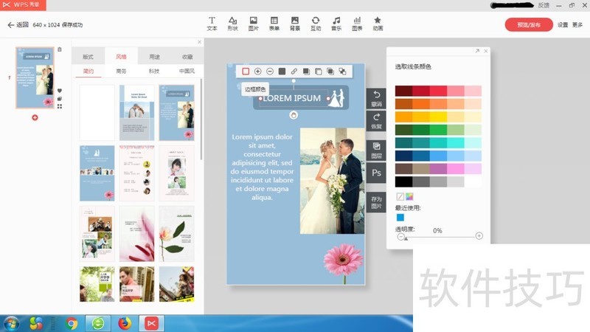The width and height of the screenshot is (590, 332).
Task: Insert a picture via 图片
Action: (253, 24)
